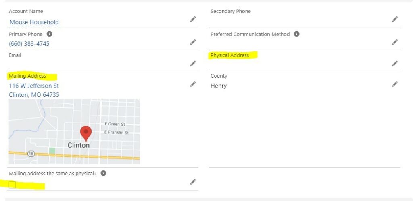Show info icon for Preferred Communication Method
Screen dimensions: 413x201
click(x=296, y=34)
